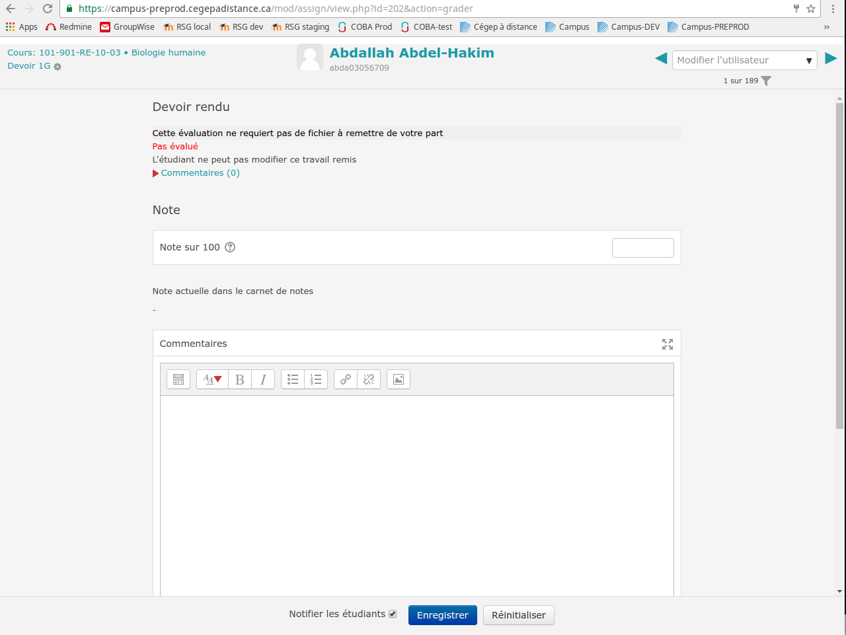Image resolution: width=846 pixels, height=635 pixels.
Task: Insert a hyperlink in the comment
Action: tap(346, 379)
